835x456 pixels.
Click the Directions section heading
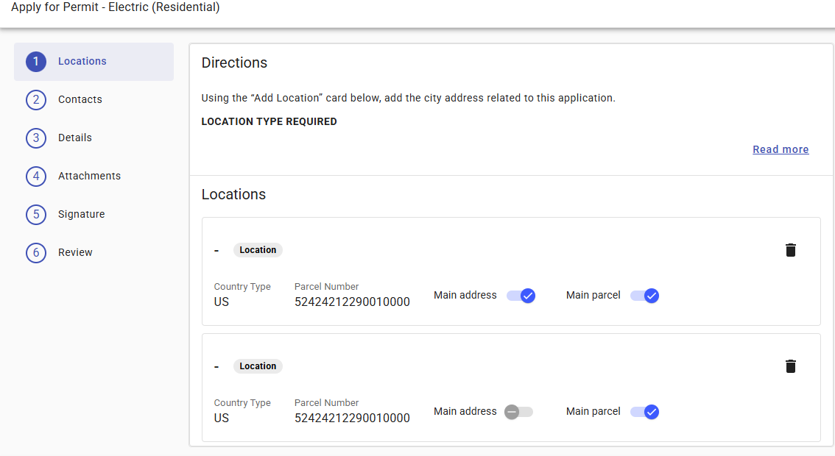(x=234, y=63)
